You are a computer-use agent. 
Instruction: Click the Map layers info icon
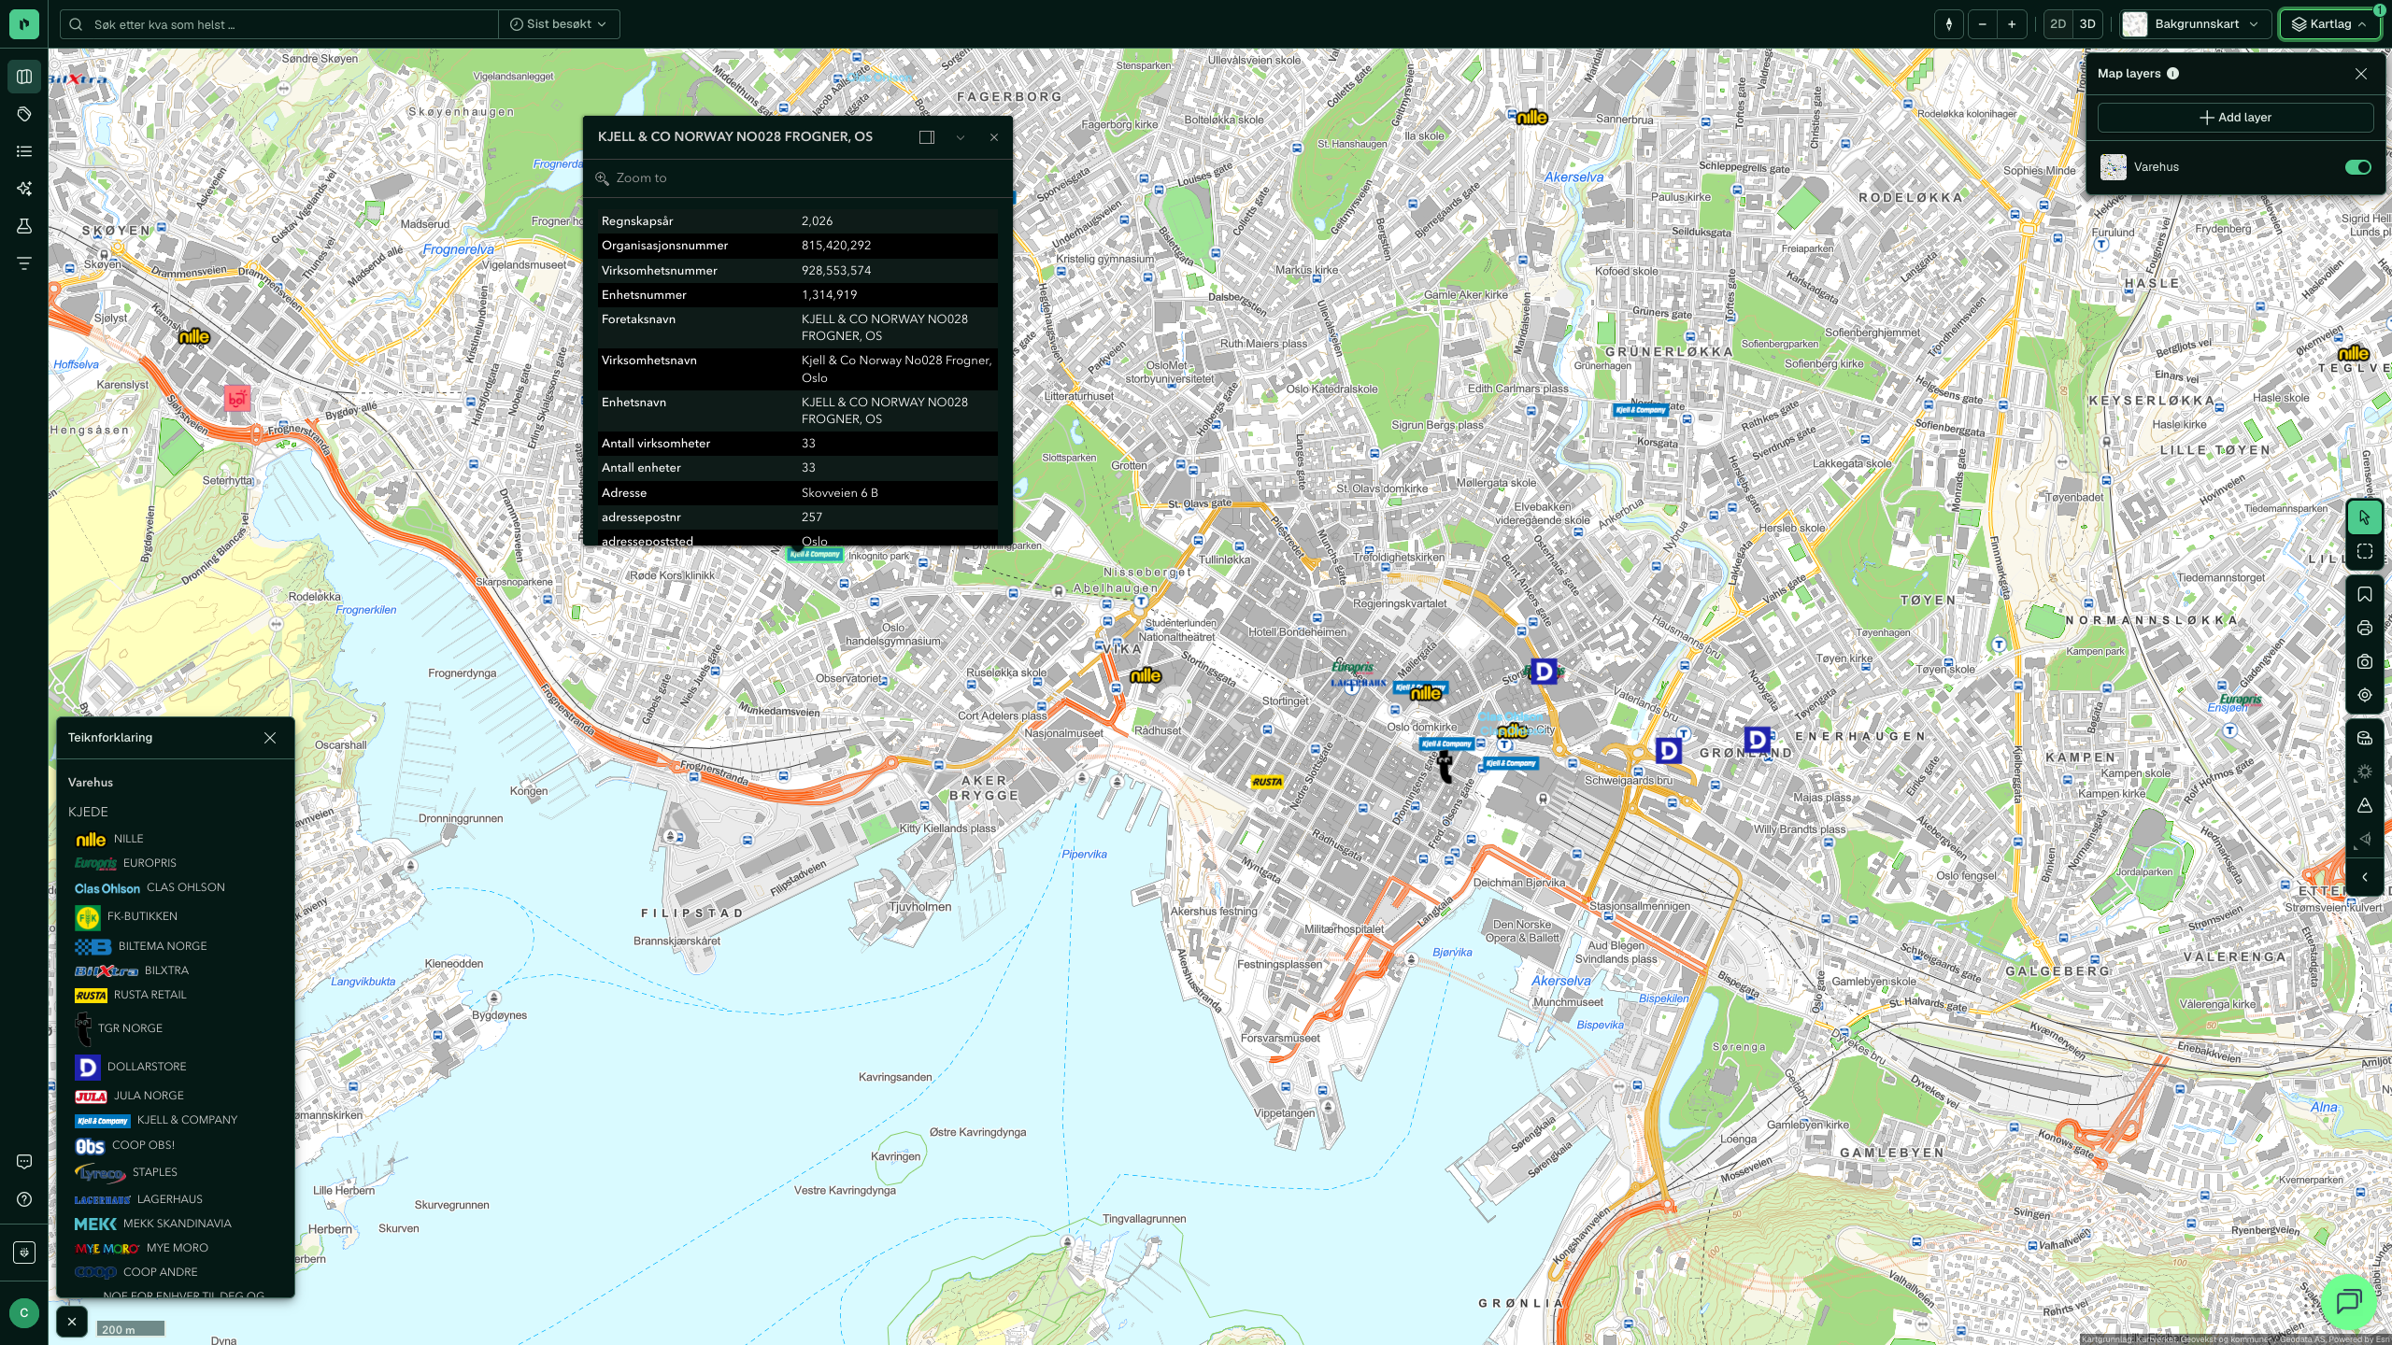click(x=2172, y=74)
